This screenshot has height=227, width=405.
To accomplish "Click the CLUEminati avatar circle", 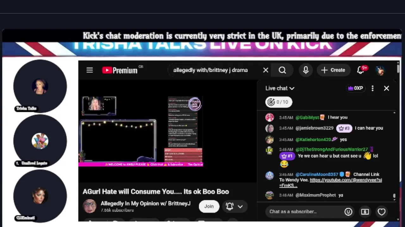I will [40, 196].
